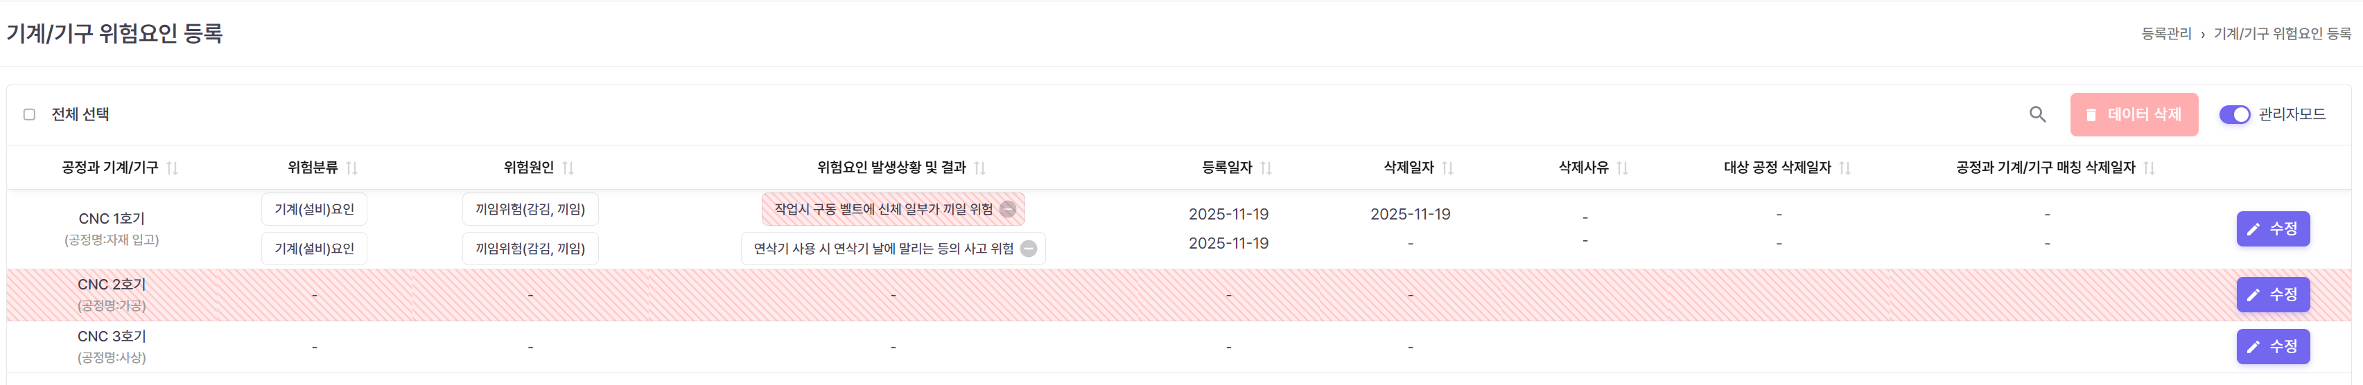
Task: Click sort icon beside 공정과 기계/기구 header
Action: (173, 168)
